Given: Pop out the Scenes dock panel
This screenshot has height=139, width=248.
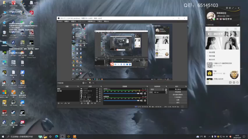Looking at the screenshot, I should point(78,86).
